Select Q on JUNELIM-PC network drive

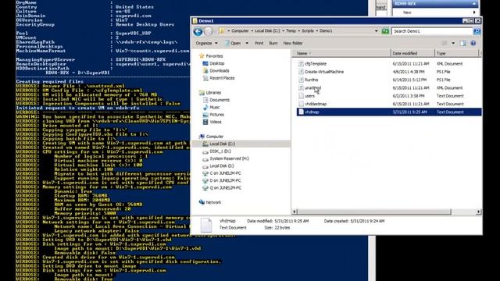pyautogui.click(x=225, y=188)
